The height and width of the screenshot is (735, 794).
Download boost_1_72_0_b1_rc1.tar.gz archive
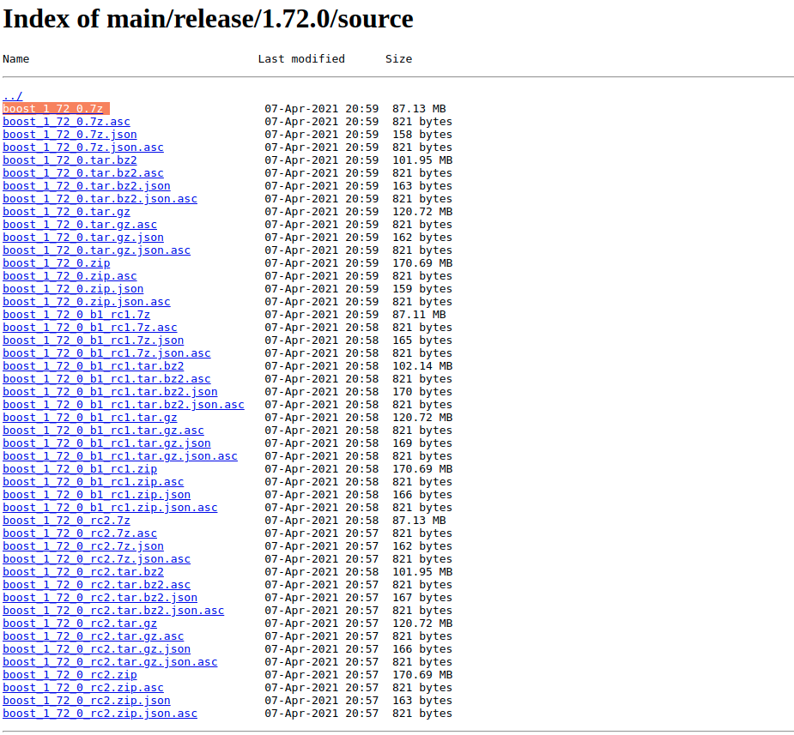pos(90,418)
